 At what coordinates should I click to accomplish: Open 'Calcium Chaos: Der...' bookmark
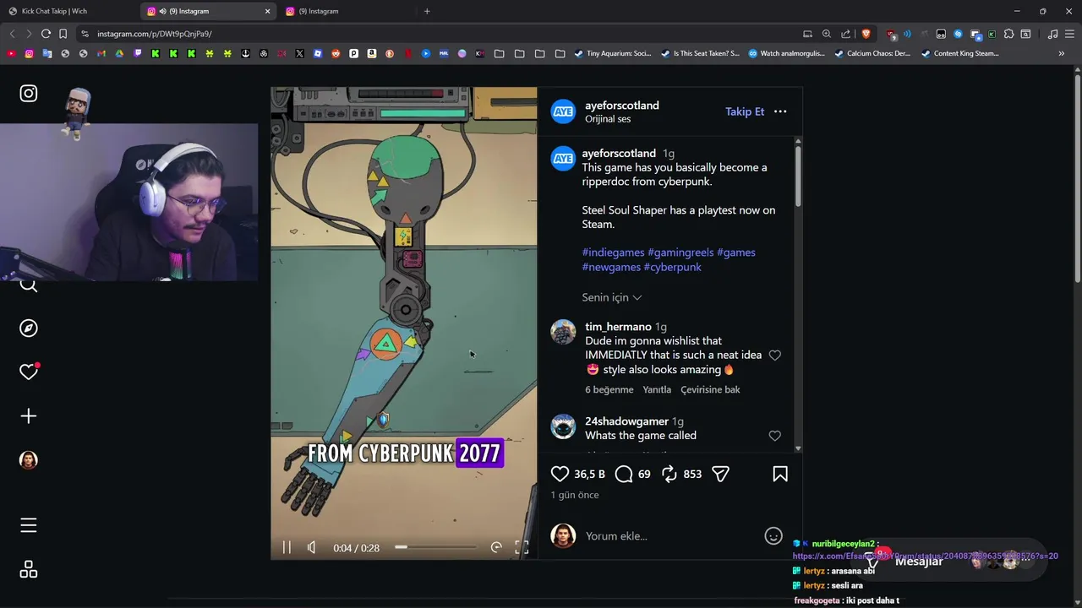point(872,53)
